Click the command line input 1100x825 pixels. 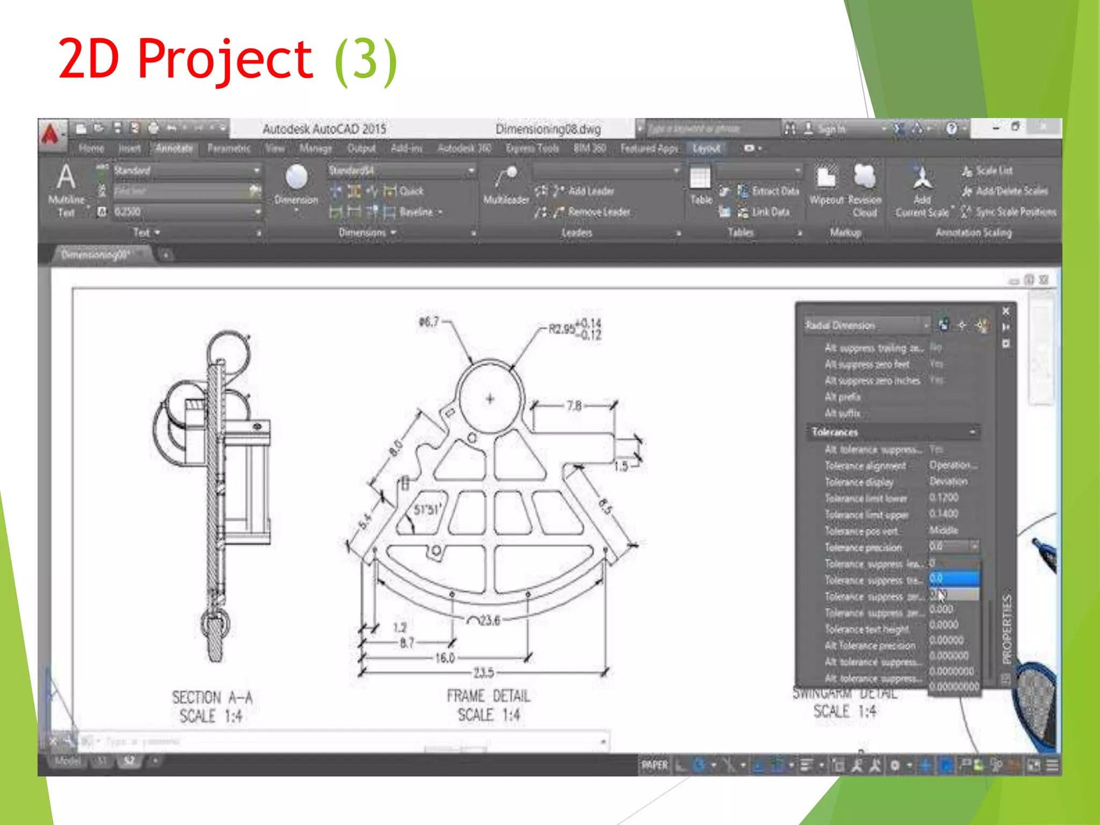[x=344, y=742]
